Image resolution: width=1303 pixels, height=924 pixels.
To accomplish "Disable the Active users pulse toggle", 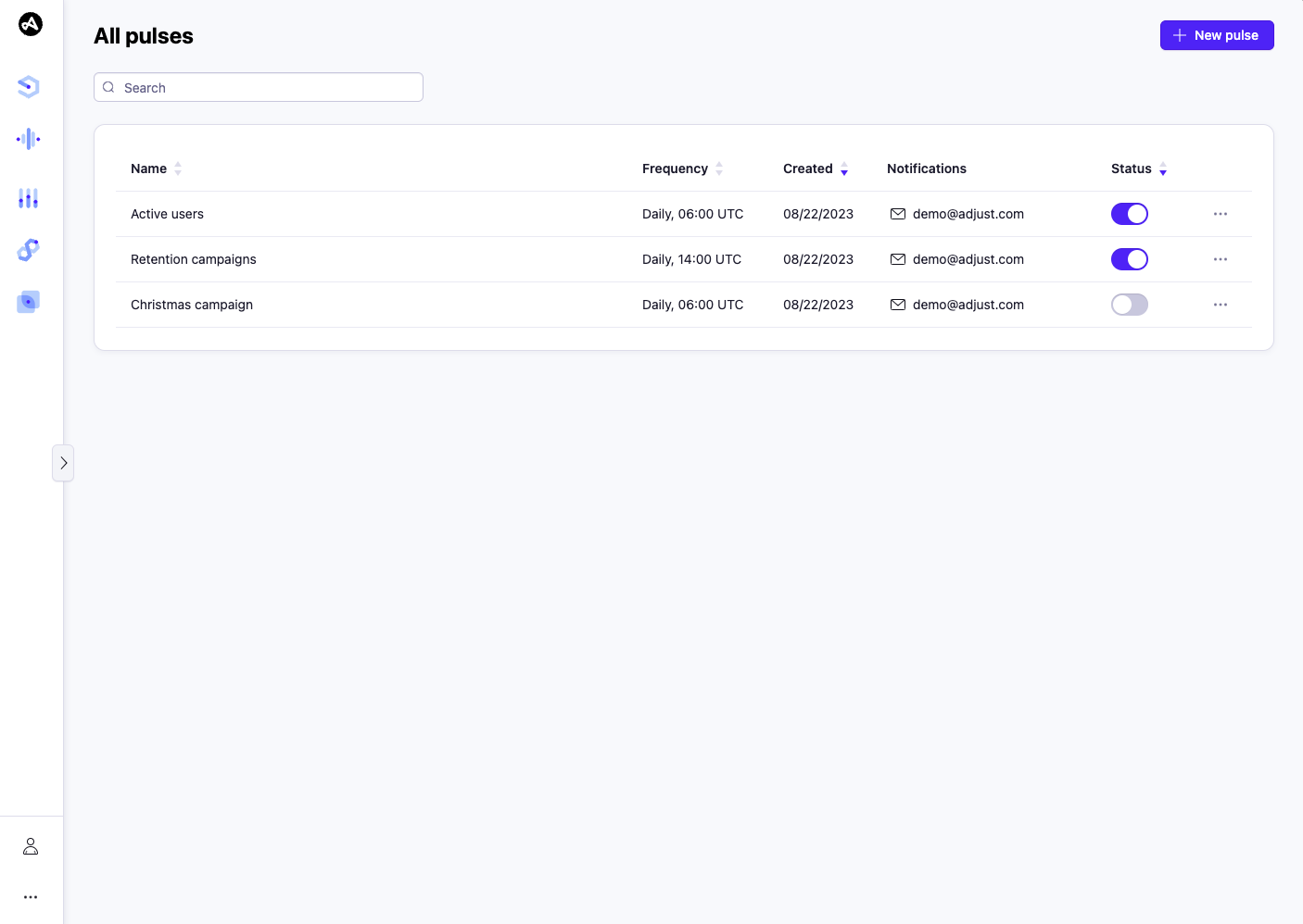I will (1129, 213).
